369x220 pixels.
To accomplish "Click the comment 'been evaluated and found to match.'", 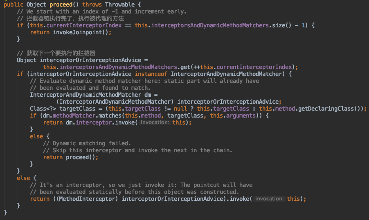I will 90,88.
